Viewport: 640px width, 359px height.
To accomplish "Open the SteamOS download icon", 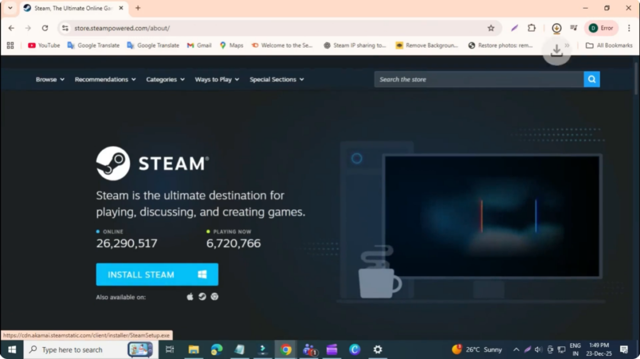I will 202,297.
